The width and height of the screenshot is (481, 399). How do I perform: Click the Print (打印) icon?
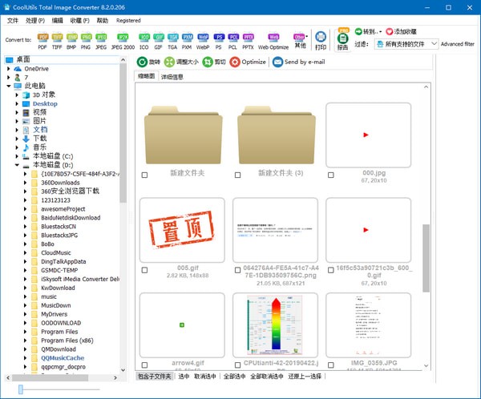coord(321,38)
